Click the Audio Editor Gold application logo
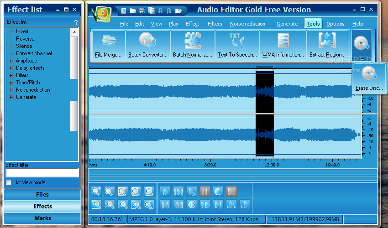The height and width of the screenshot is (228, 388). 101,14
